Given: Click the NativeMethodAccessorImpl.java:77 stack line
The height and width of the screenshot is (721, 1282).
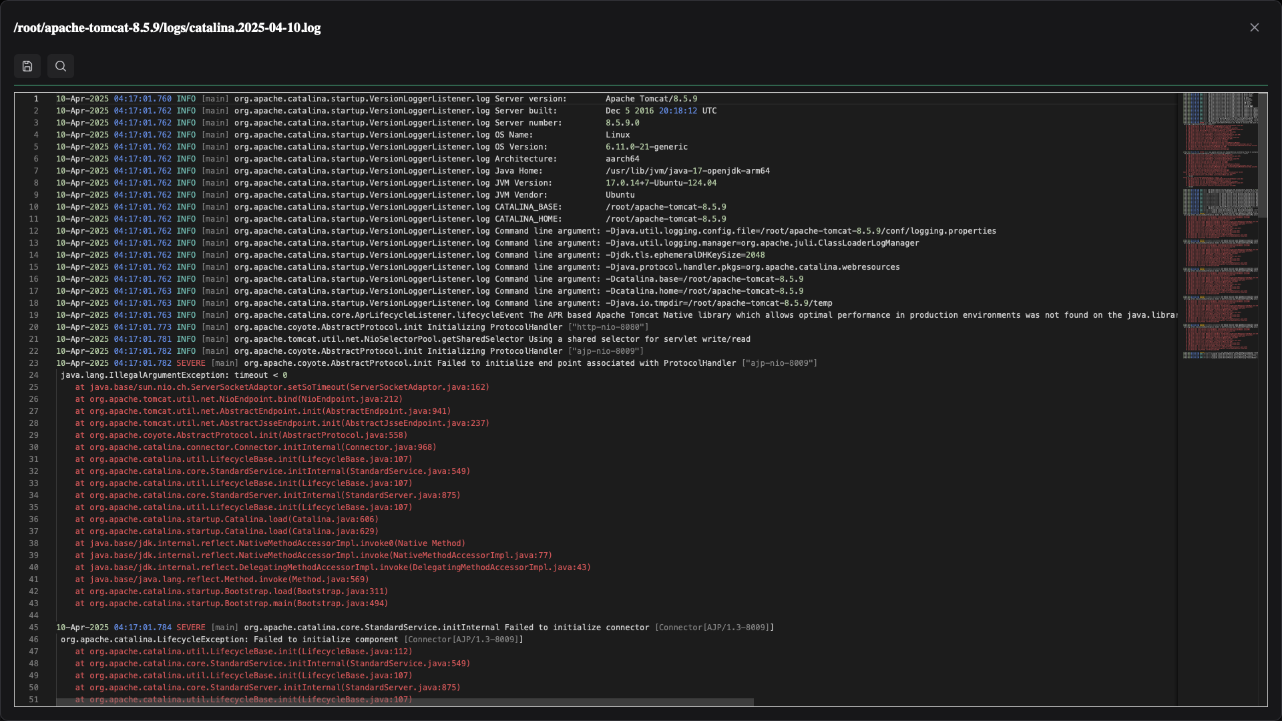Looking at the screenshot, I should coord(314,555).
